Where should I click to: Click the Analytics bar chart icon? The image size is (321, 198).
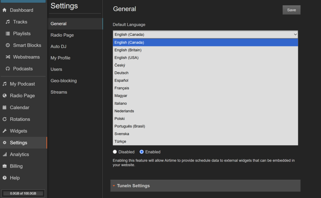tap(4, 154)
